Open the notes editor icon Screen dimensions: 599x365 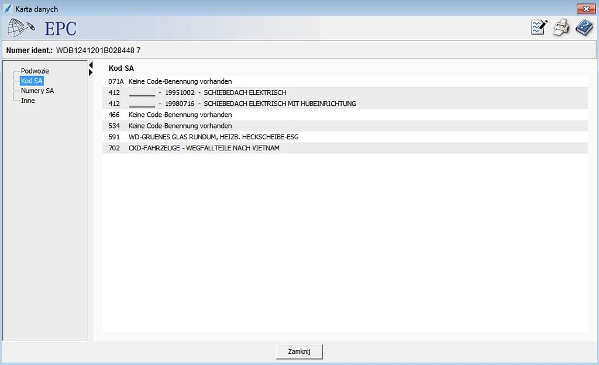(x=539, y=27)
